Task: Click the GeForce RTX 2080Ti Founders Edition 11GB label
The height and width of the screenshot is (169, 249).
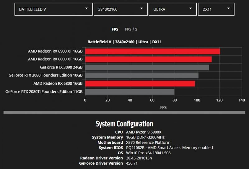Action: click(x=44, y=92)
